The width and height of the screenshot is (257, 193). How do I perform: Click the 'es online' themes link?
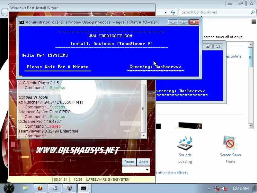[x=234, y=56]
